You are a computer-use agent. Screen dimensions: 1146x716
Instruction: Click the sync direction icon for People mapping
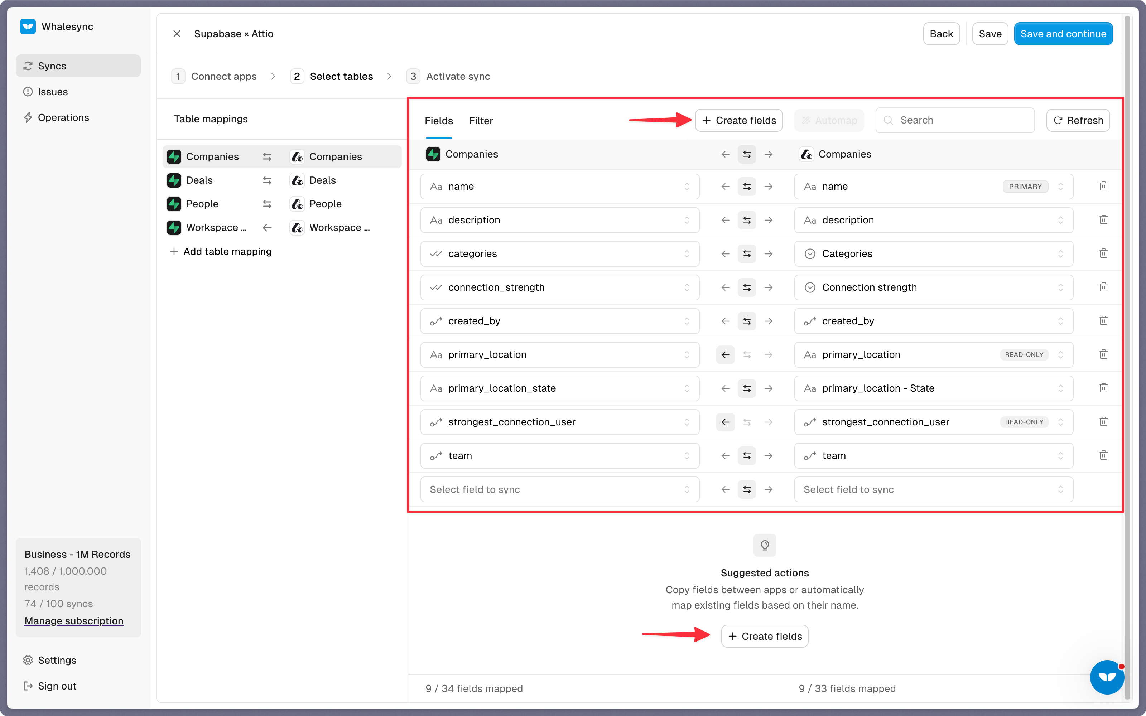pos(267,204)
